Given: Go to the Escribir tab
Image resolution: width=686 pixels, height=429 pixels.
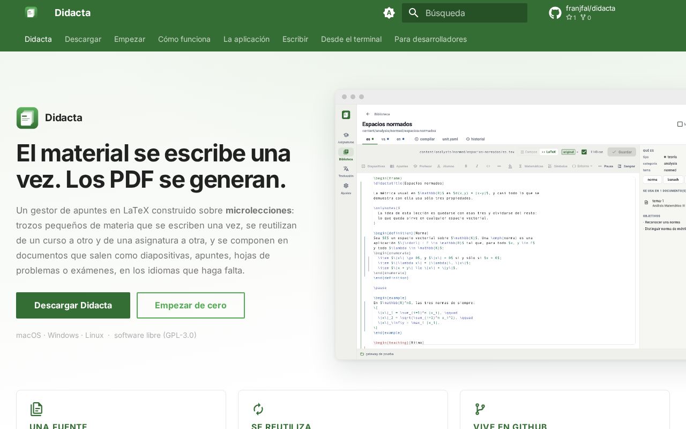Looking at the screenshot, I should [295, 39].
